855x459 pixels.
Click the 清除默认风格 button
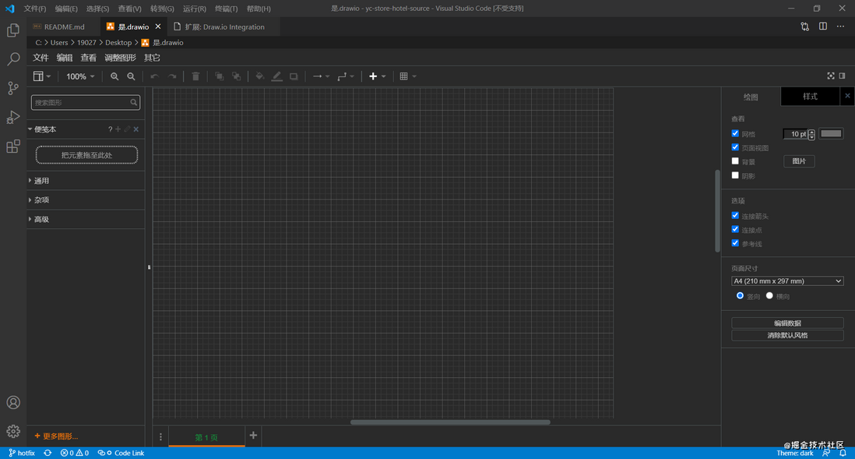point(787,335)
